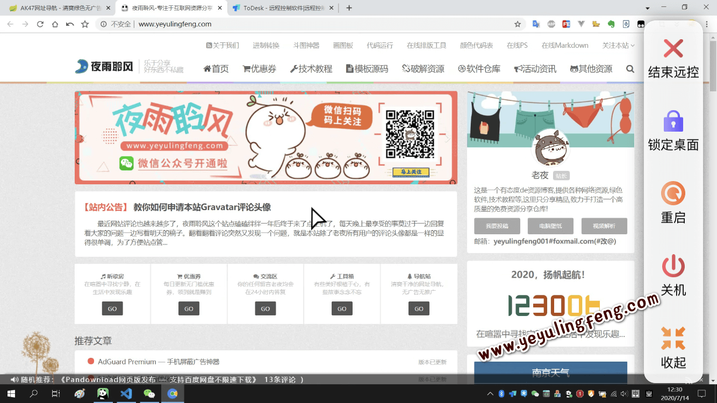Open 首页 in the main menu
This screenshot has width=717, height=403.
pos(216,69)
